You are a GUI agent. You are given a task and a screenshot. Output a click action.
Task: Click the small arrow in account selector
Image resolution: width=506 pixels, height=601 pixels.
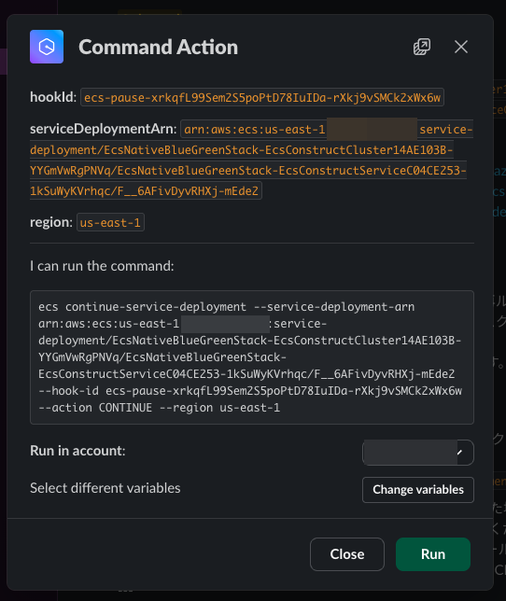tap(459, 453)
